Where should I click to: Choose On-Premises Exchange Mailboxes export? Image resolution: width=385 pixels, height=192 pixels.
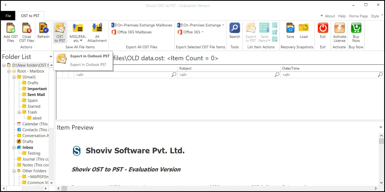(142, 25)
